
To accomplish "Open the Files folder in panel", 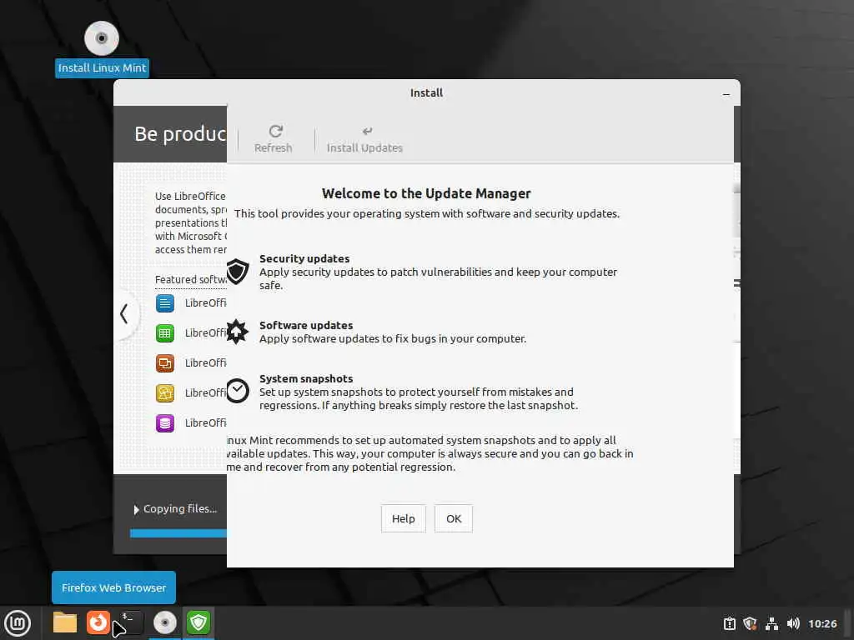I will (65, 623).
